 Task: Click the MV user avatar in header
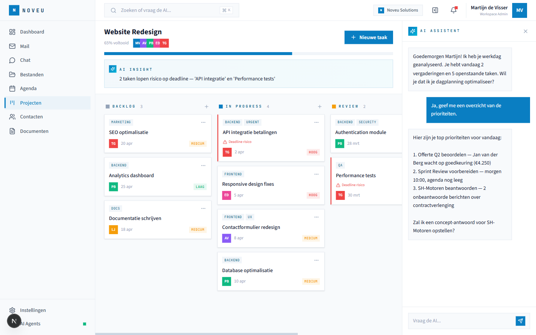coord(519,10)
